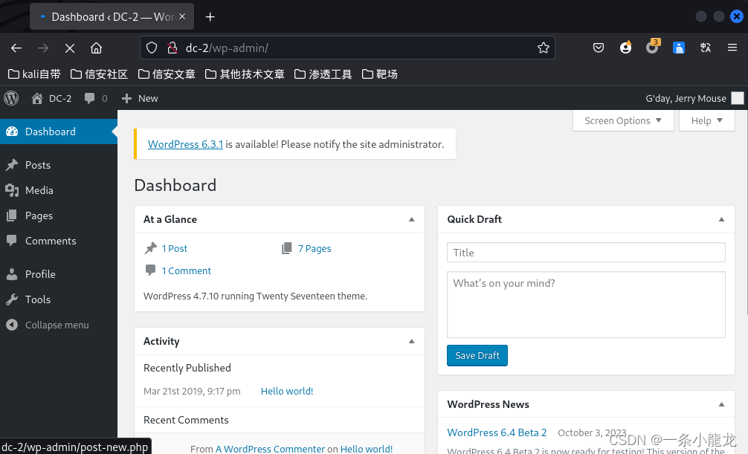Viewport: 748px width, 454px height.
Task: Open Comments in the sidebar
Action: (59, 241)
